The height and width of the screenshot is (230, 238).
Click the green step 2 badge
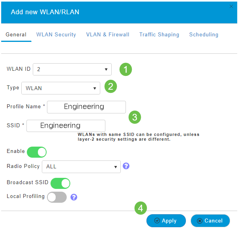pos(110,87)
